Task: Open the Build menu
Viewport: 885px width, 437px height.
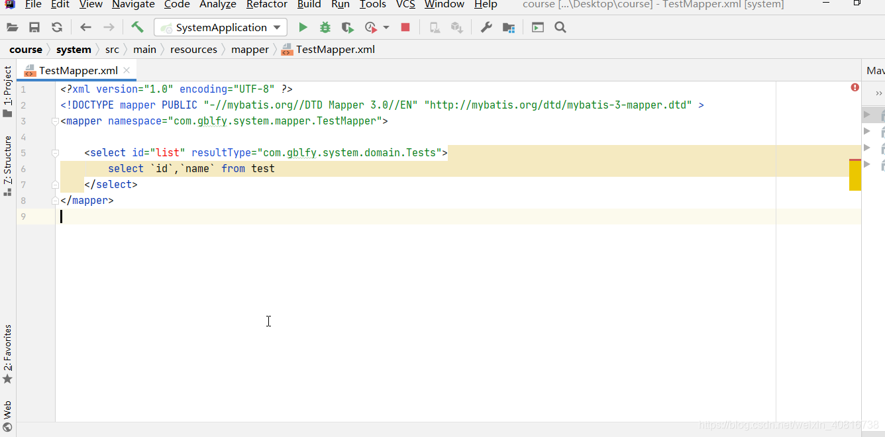Action: [309, 5]
